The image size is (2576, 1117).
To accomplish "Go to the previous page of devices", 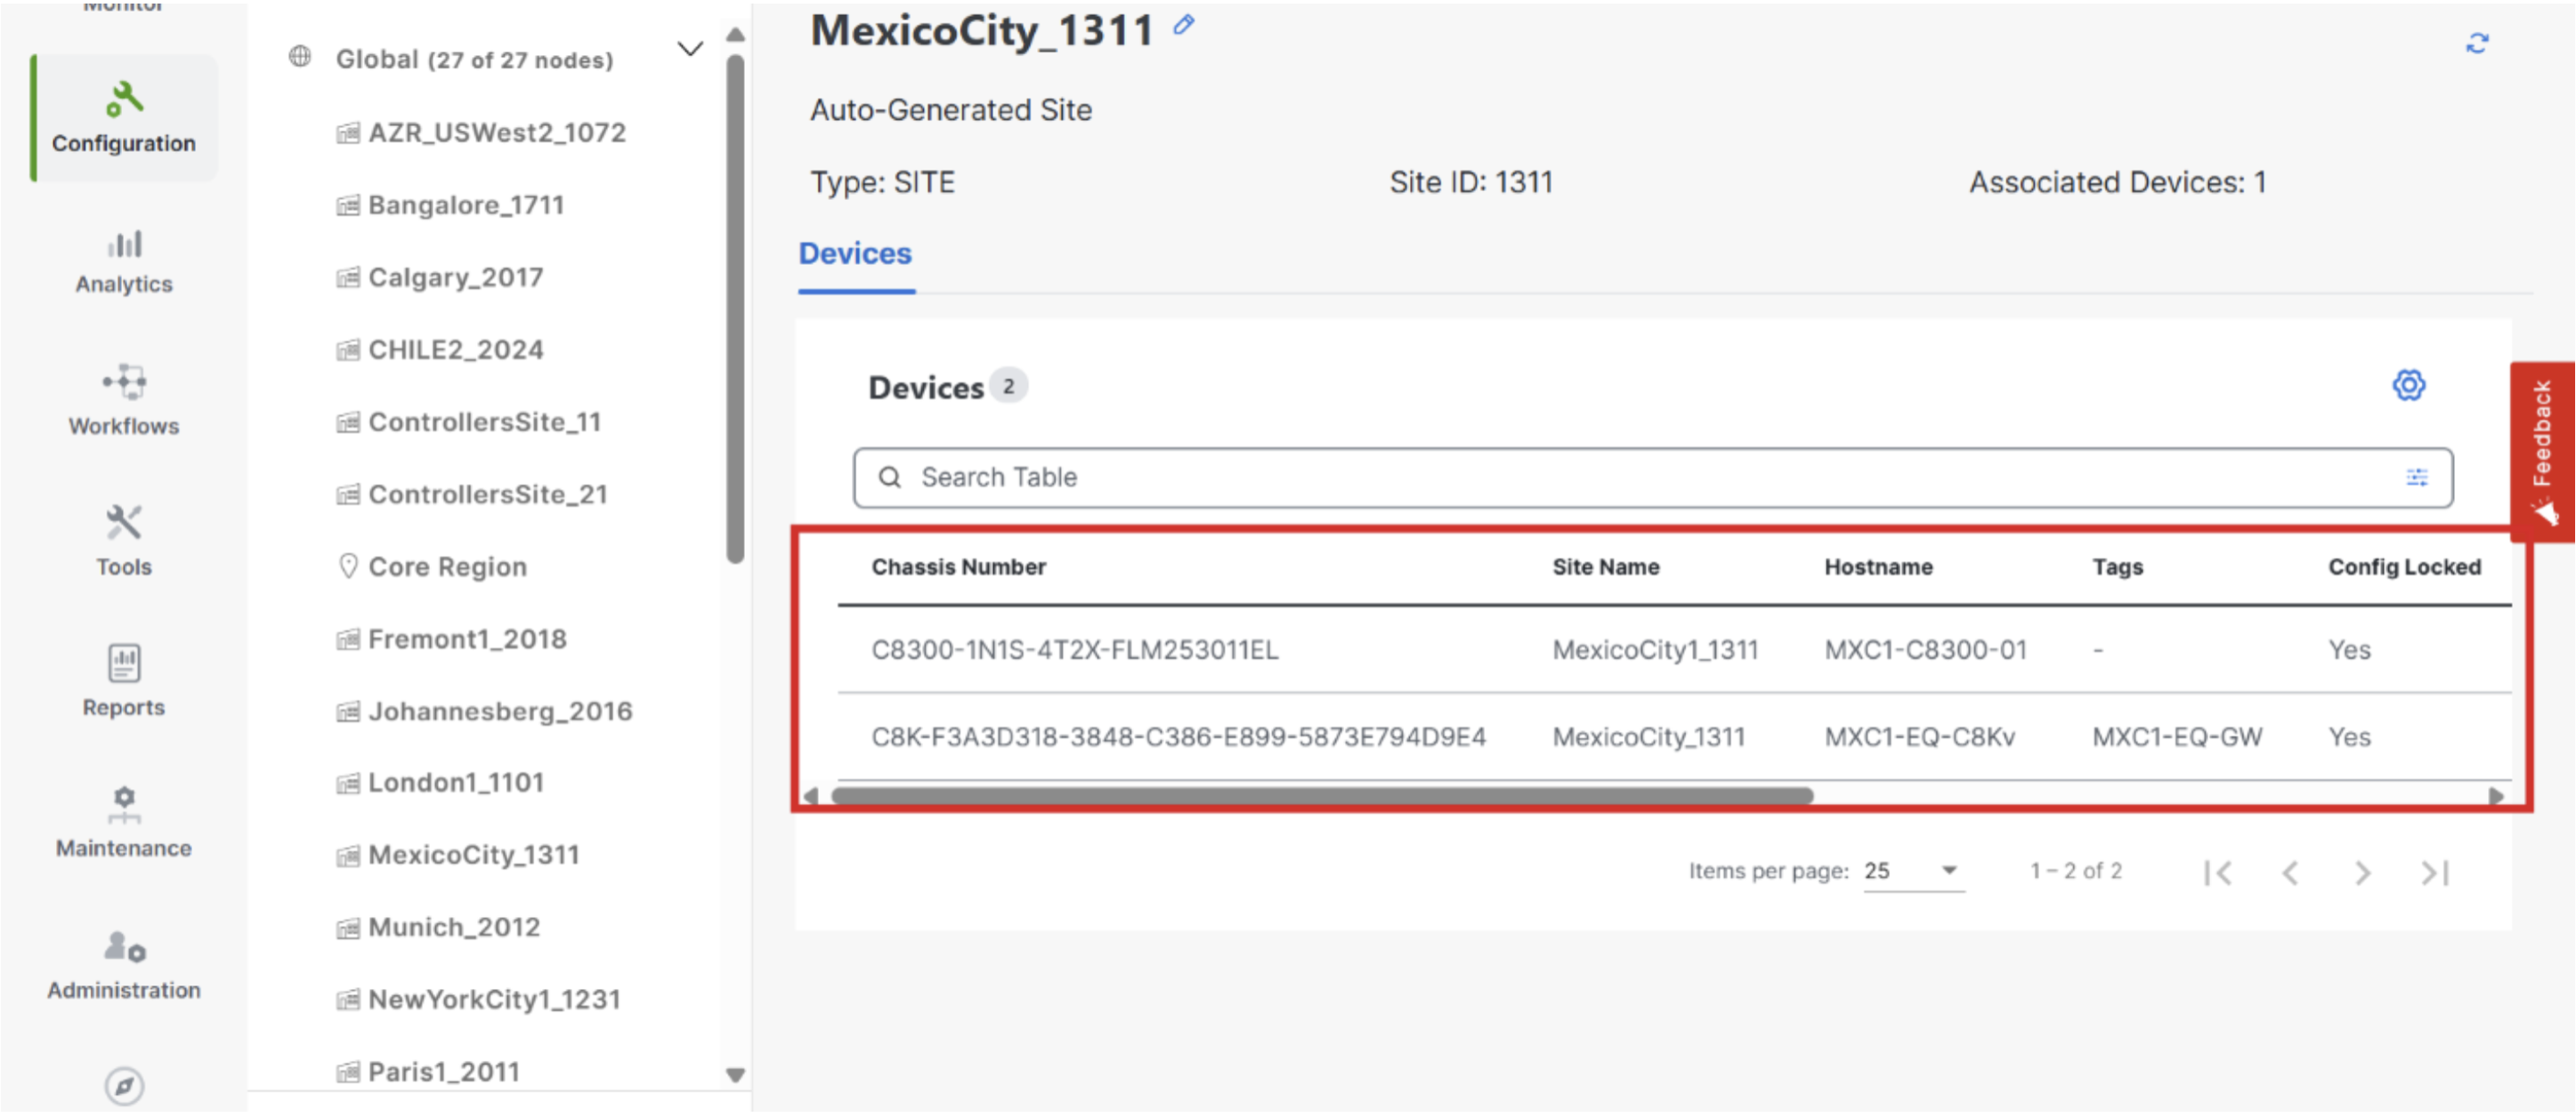I will point(2290,873).
